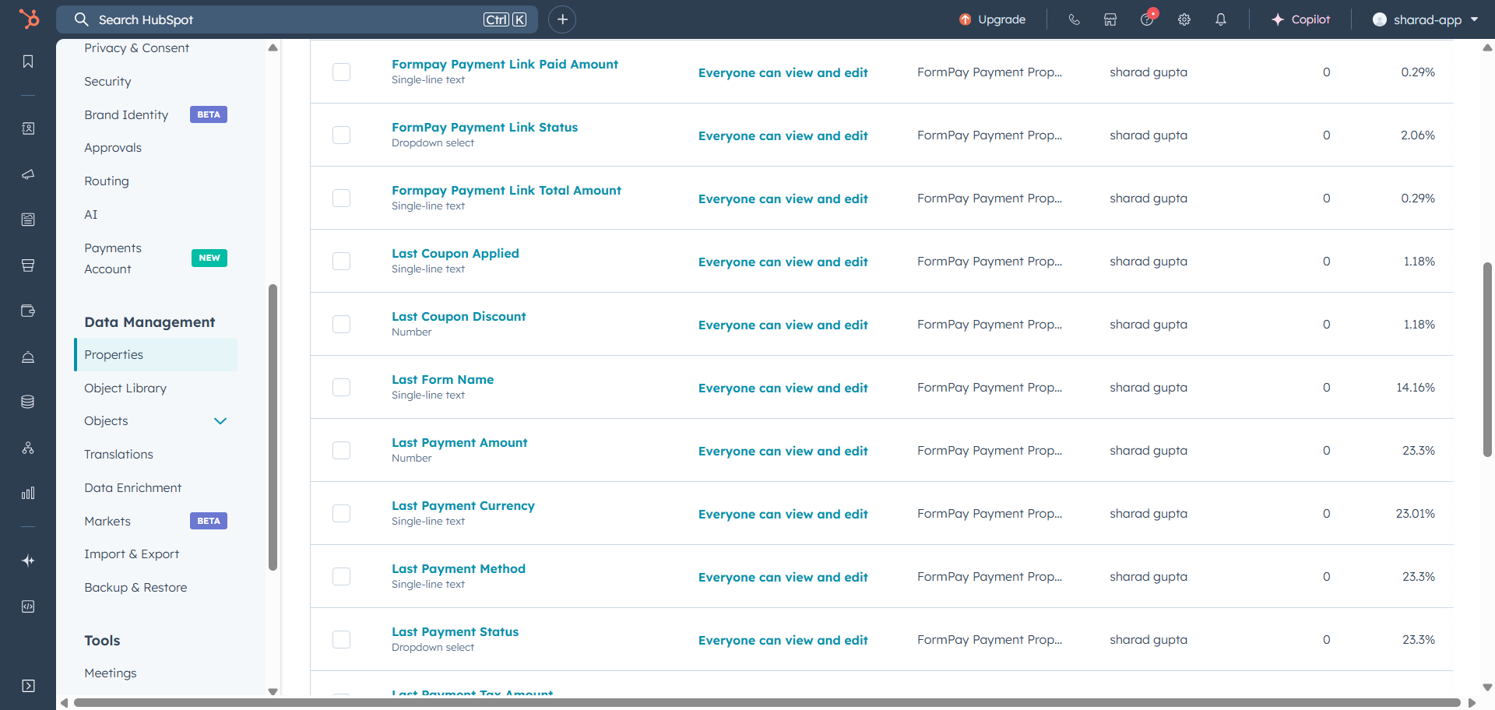
Task: Open Privacy & Consent settings
Action: pos(136,48)
